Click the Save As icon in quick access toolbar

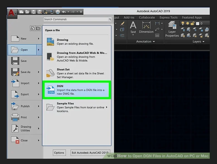point(40,12)
